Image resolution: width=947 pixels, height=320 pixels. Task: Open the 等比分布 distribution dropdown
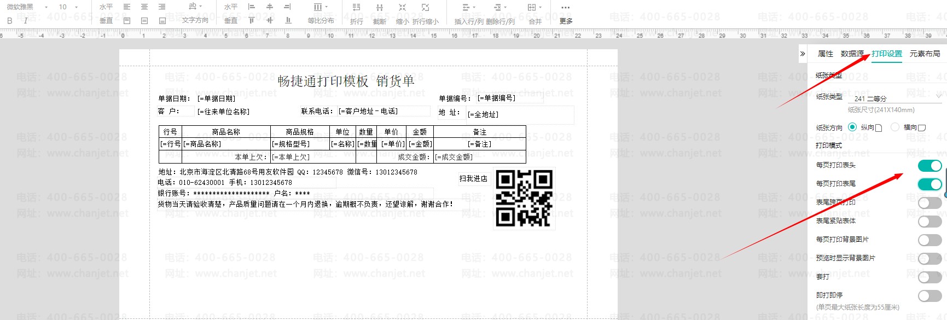pyautogui.click(x=321, y=14)
